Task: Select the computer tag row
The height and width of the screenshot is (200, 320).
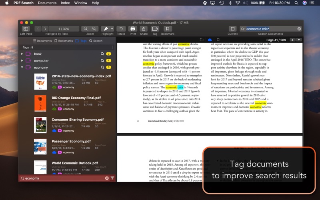Action: [66, 61]
